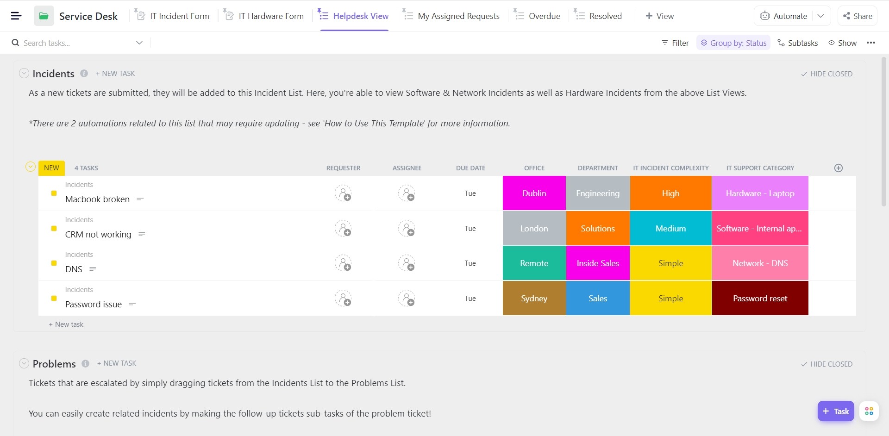Open the three-dot more options menu
The width and height of the screenshot is (889, 436).
click(x=871, y=43)
